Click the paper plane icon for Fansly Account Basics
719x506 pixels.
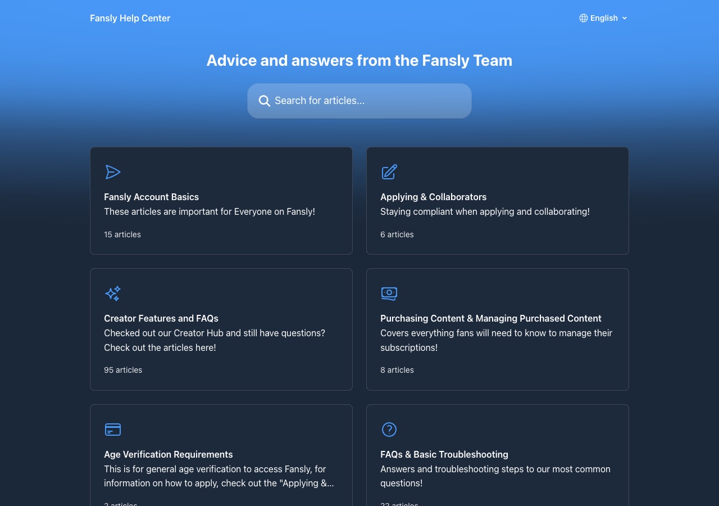[113, 172]
